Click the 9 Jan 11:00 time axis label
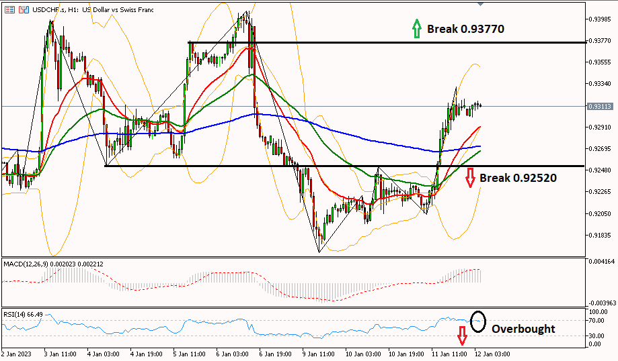Viewport: 618px width, 361px height. pos(319,354)
